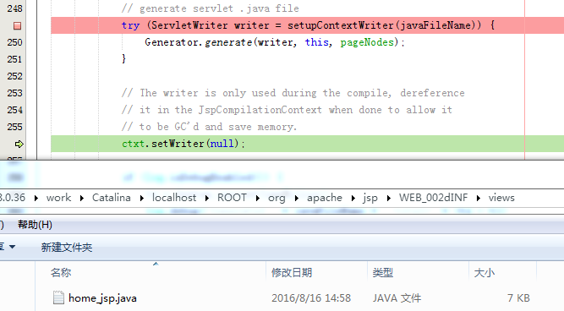Click line number 255 in the gutter

click(x=14, y=127)
